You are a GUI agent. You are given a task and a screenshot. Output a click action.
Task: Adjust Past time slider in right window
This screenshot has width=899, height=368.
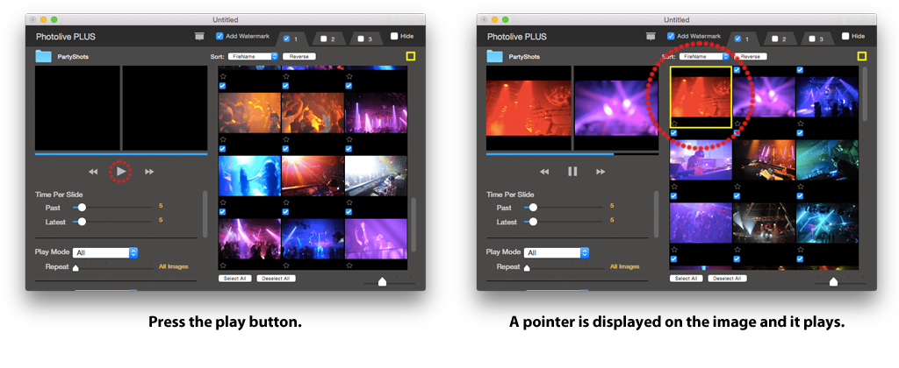tap(533, 207)
